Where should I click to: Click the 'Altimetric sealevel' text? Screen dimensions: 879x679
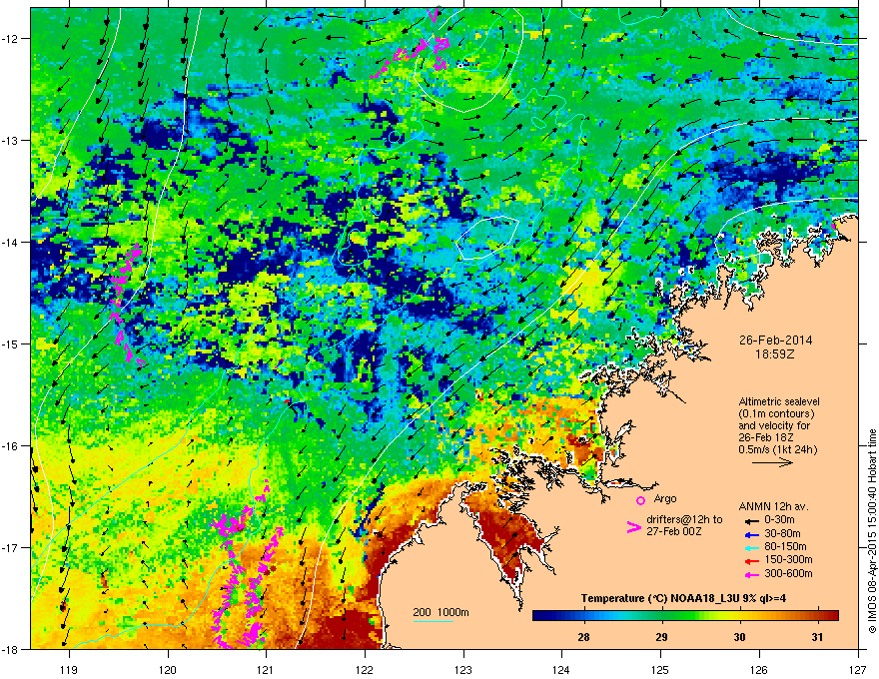pos(779,401)
